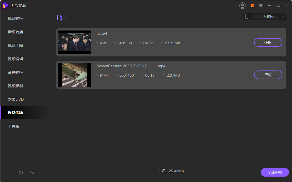The width and height of the screenshot is (292, 182).
Task: Expand the add file dropdown arrow
Action: click(65, 18)
